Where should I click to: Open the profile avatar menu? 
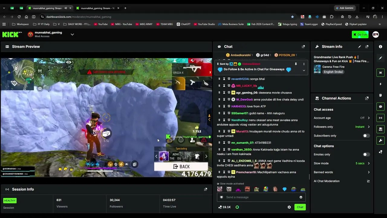point(376,35)
